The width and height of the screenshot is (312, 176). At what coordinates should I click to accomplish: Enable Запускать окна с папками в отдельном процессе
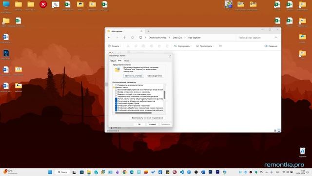coord(117,96)
